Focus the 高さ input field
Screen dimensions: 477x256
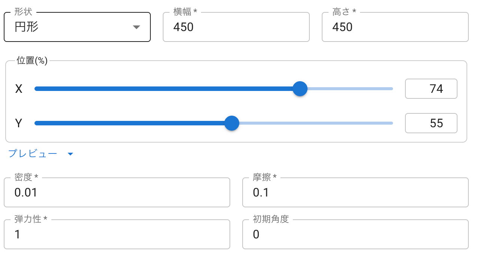coord(395,27)
